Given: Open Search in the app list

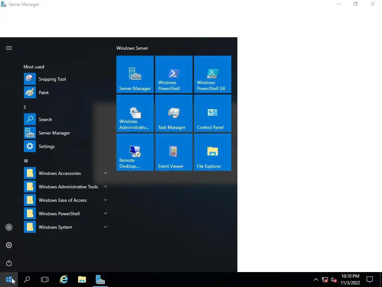Looking at the screenshot, I should (66, 119).
